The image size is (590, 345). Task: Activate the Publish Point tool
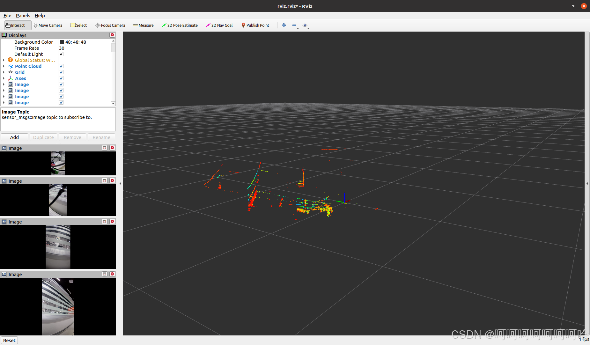255,25
